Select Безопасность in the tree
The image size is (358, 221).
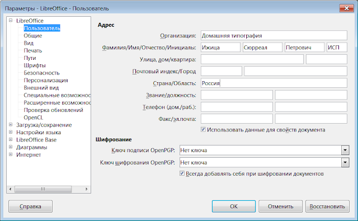click(41, 73)
